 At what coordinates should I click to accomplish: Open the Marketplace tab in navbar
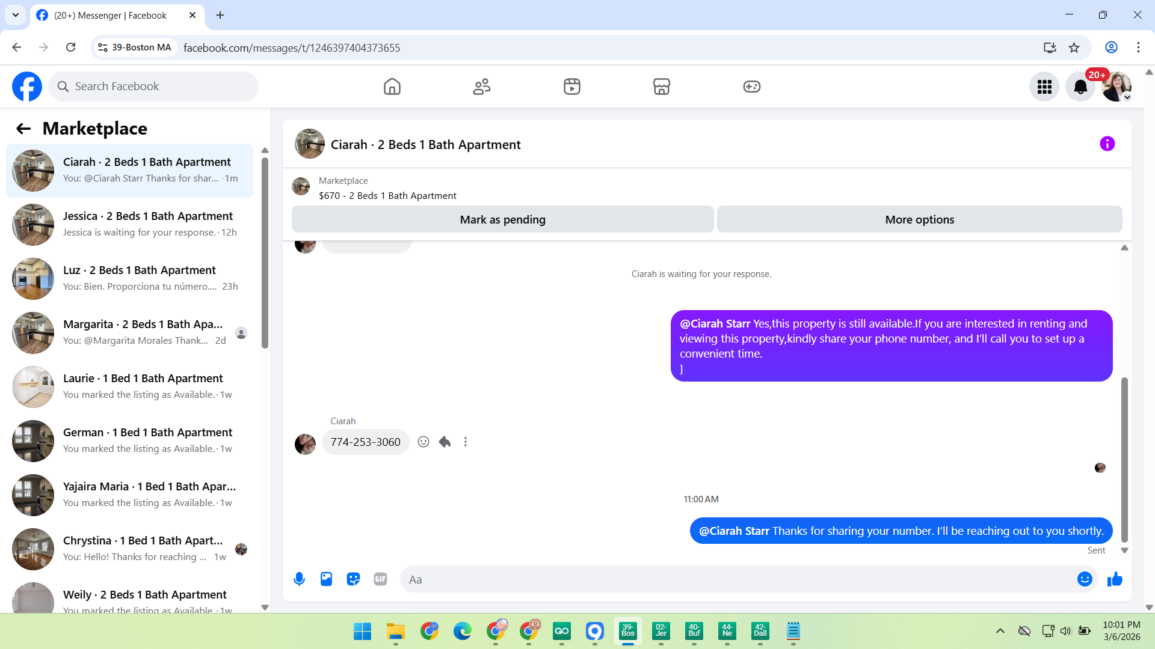pos(661,87)
